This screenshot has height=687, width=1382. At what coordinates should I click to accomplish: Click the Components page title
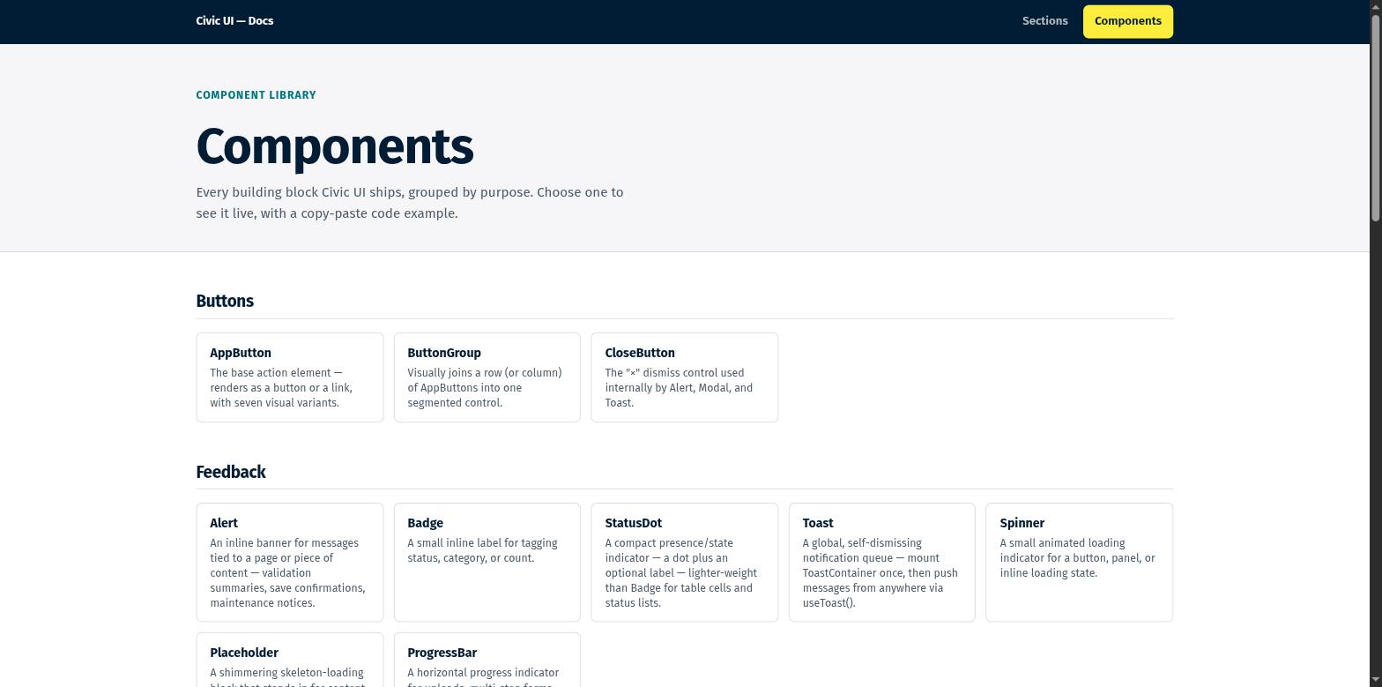coord(335,146)
